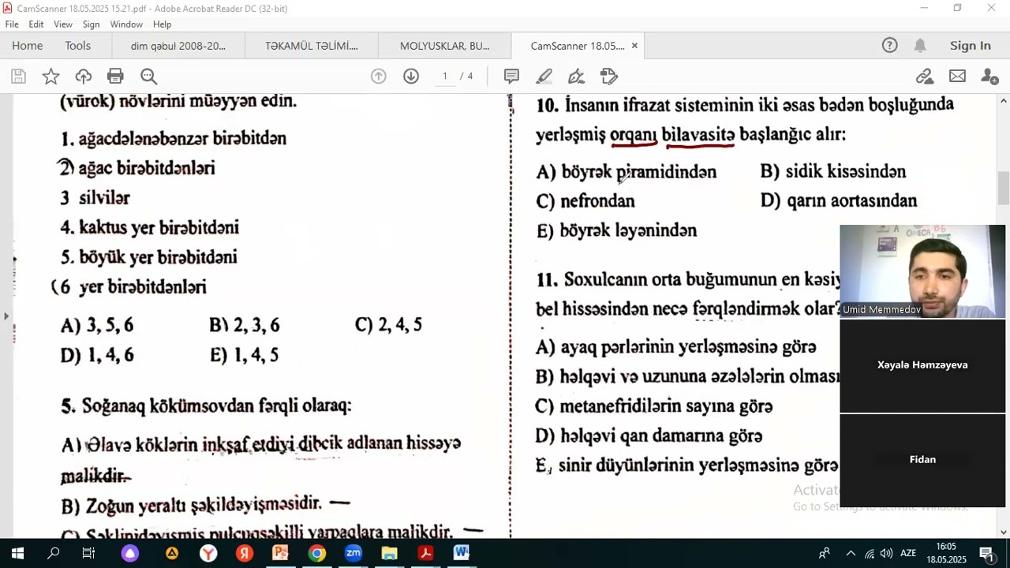
Task: Click answer option B) sidik kisəsindən
Action: tap(833, 172)
